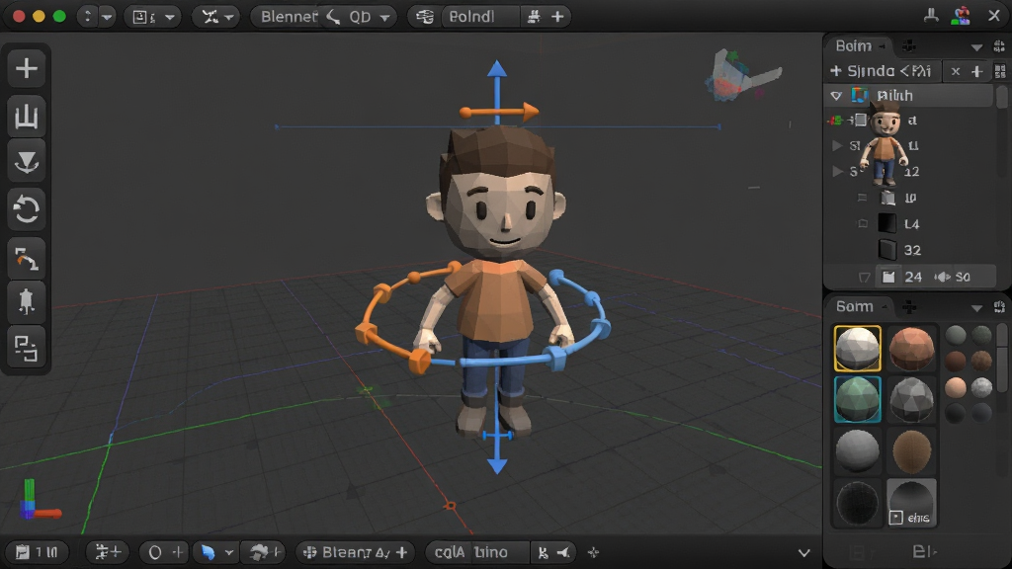Expand the row labeled 12
The height and width of the screenshot is (569, 1012).
click(837, 172)
